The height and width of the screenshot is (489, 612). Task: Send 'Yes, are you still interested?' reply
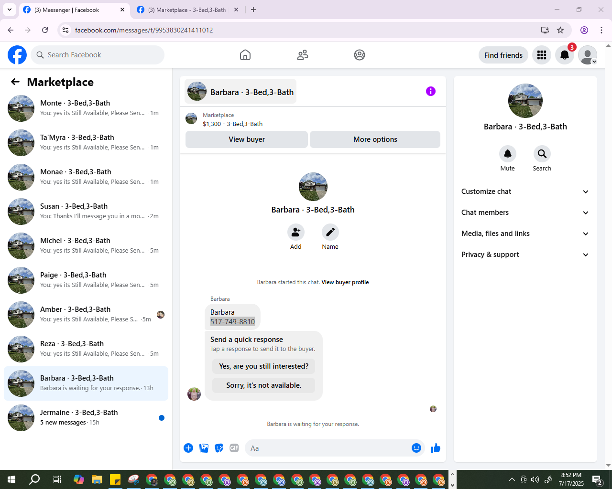[x=264, y=366]
